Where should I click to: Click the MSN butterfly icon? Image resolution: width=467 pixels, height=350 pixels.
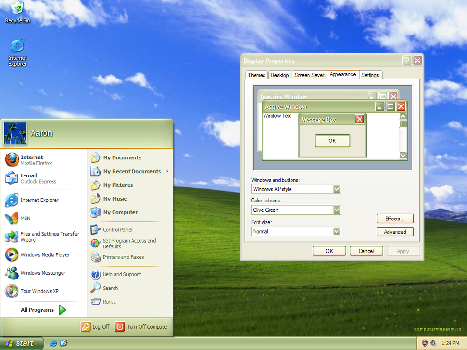coord(12,219)
